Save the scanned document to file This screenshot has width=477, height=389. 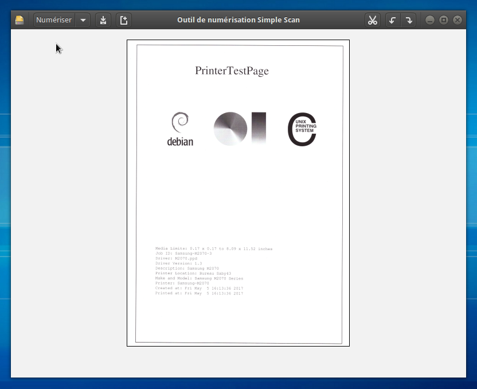[103, 20]
